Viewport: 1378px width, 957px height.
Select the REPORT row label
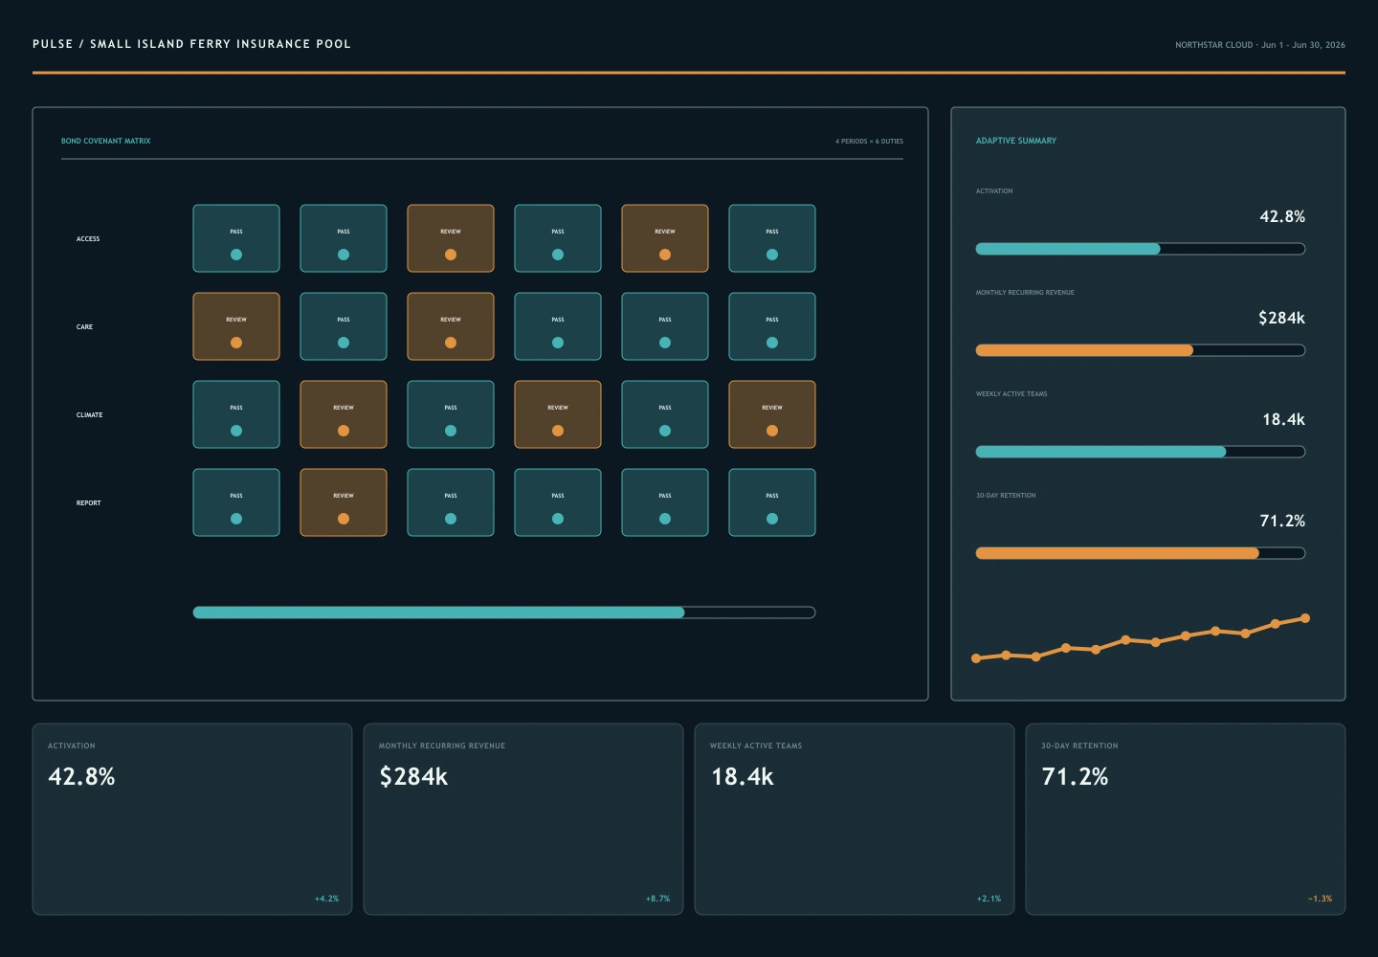pyautogui.click(x=89, y=503)
